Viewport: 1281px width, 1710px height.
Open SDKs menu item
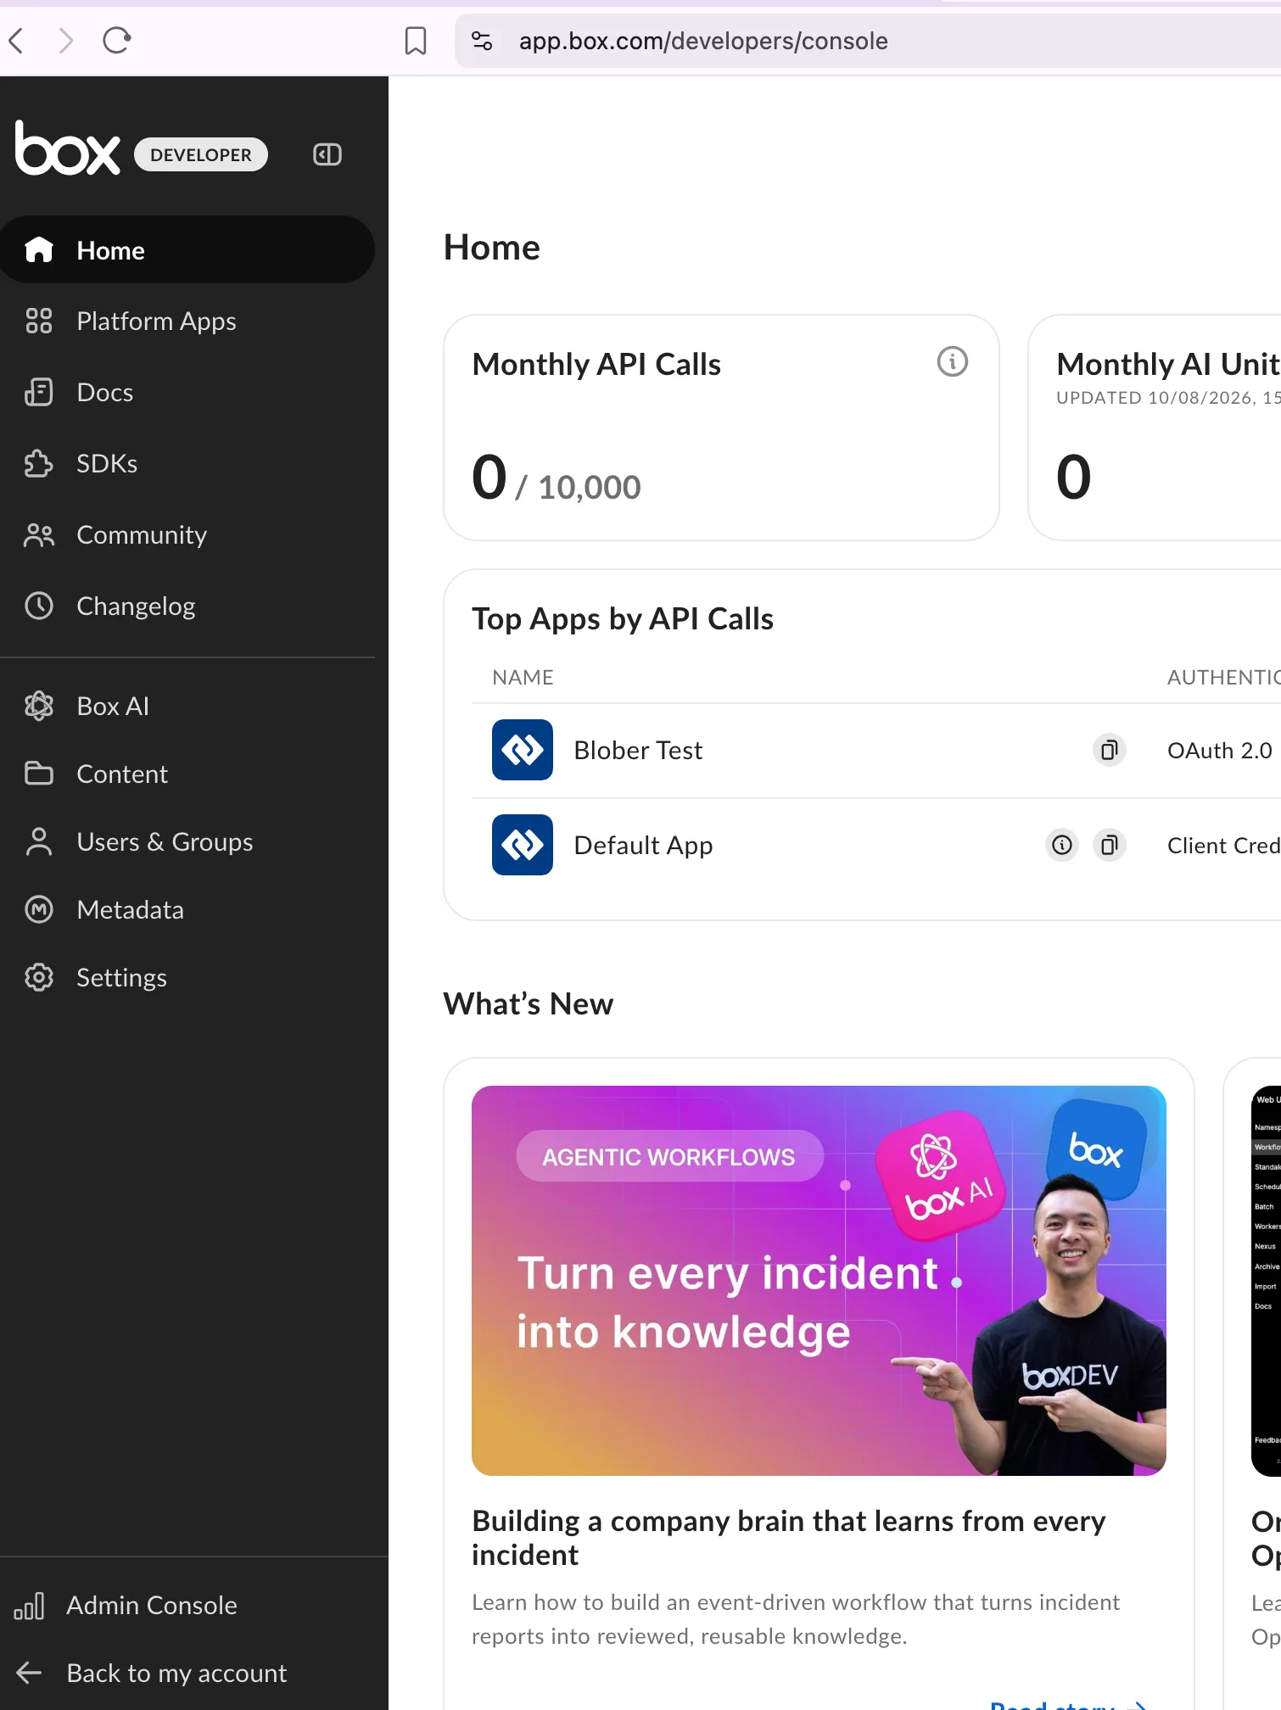[x=187, y=463]
